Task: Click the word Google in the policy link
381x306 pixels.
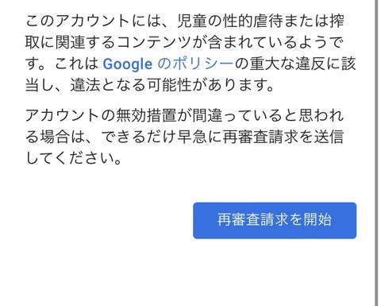Action: pos(127,64)
